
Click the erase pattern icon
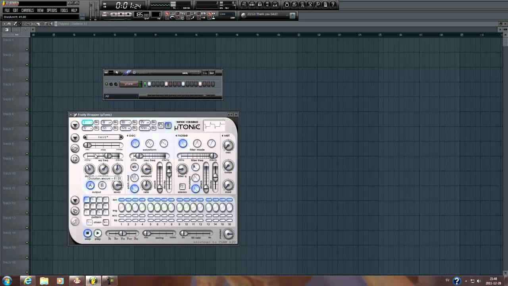coord(75,221)
